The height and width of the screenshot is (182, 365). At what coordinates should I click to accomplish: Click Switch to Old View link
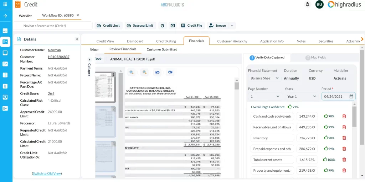(47, 173)
